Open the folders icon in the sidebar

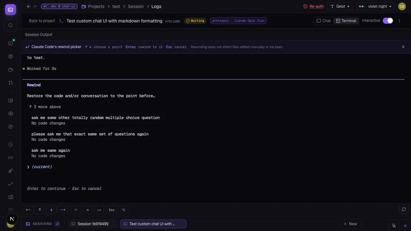click(x=11, y=70)
